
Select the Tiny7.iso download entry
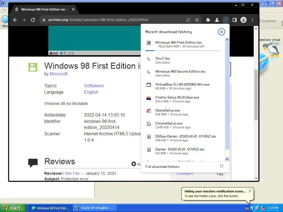tap(183, 60)
